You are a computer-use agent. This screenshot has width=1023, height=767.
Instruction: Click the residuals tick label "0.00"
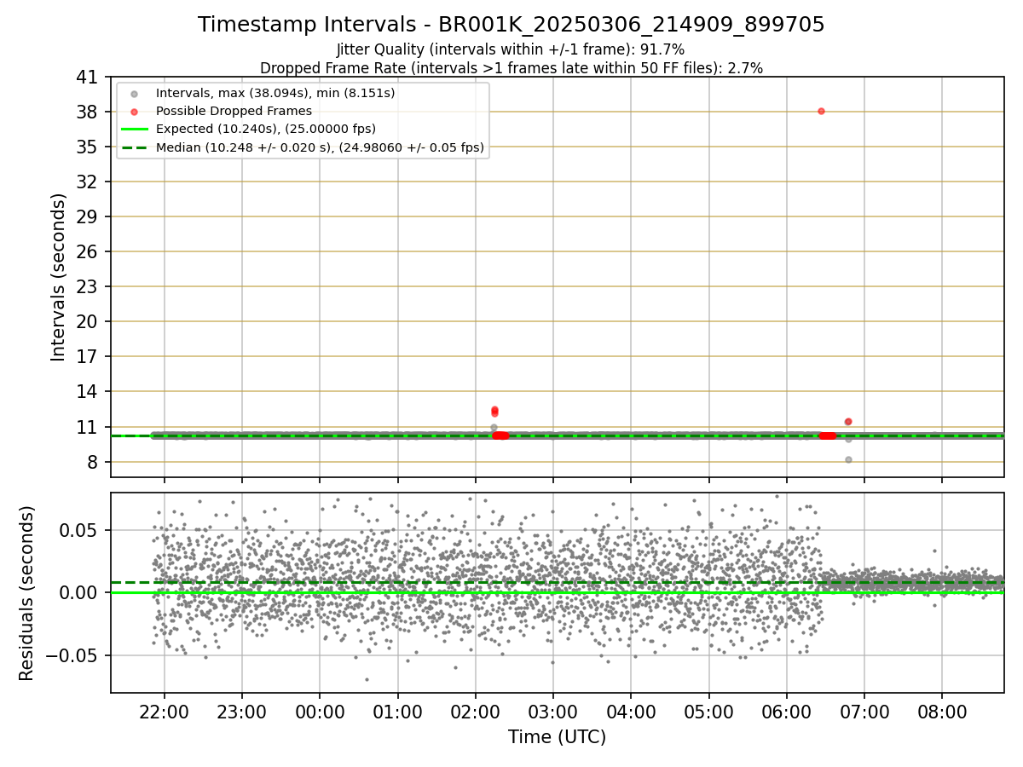(x=78, y=592)
